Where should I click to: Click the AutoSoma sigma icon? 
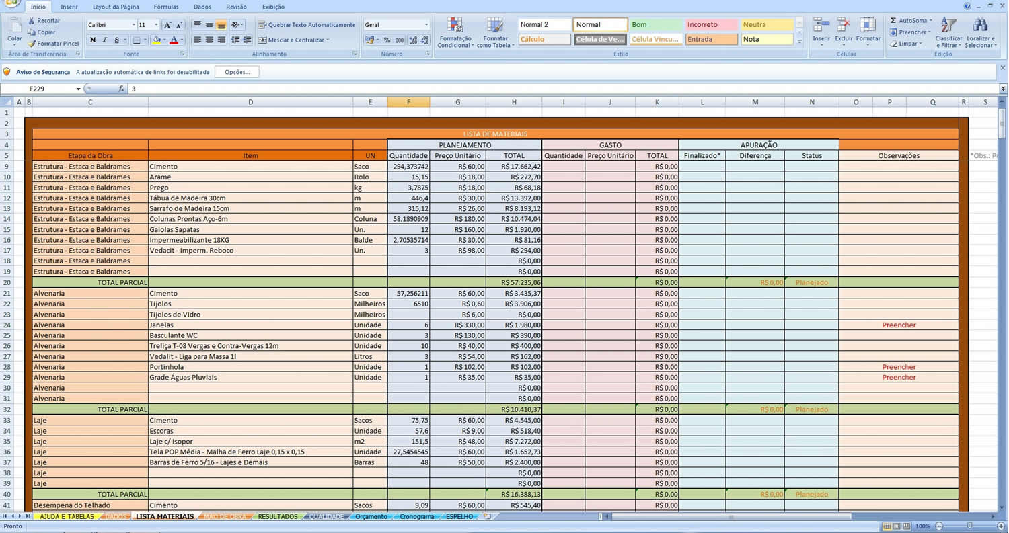click(x=893, y=21)
